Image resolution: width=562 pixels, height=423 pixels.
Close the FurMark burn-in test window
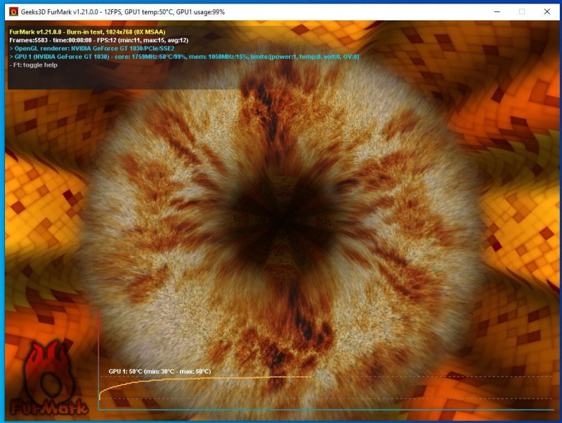547,12
